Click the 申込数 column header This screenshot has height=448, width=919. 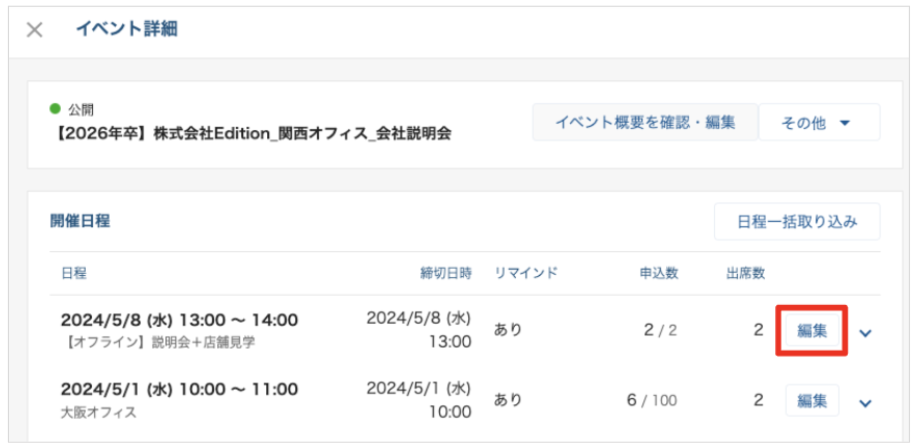click(x=659, y=273)
